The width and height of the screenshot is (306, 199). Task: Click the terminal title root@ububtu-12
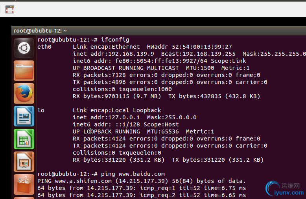point(40,31)
